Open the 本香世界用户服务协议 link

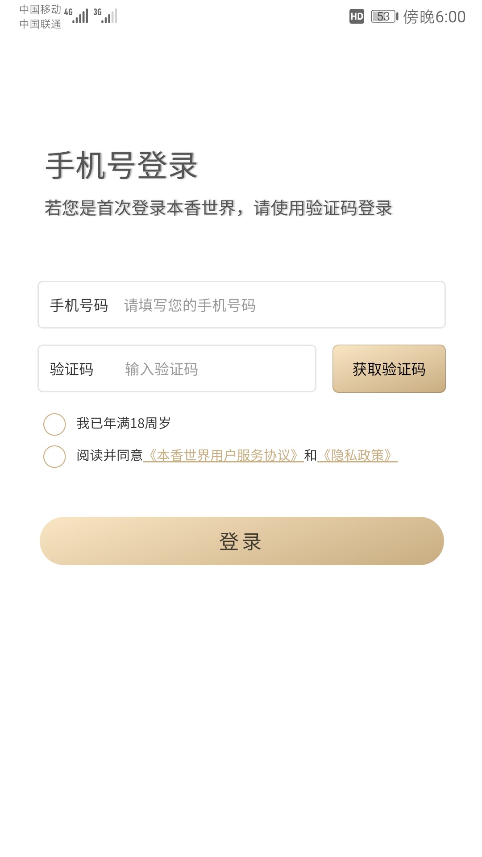(223, 455)
